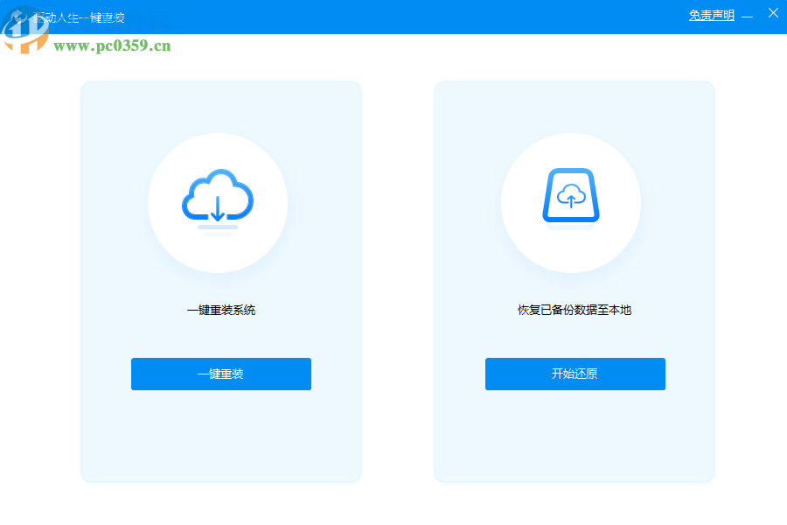Begin restore with 开始还原 button
787x525 pixels.
tap(575, 374)
